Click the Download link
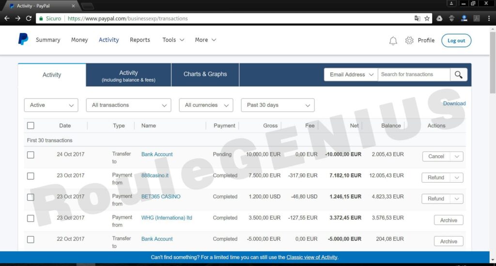This screenshot has width=496, height=266. pos(454,103)
